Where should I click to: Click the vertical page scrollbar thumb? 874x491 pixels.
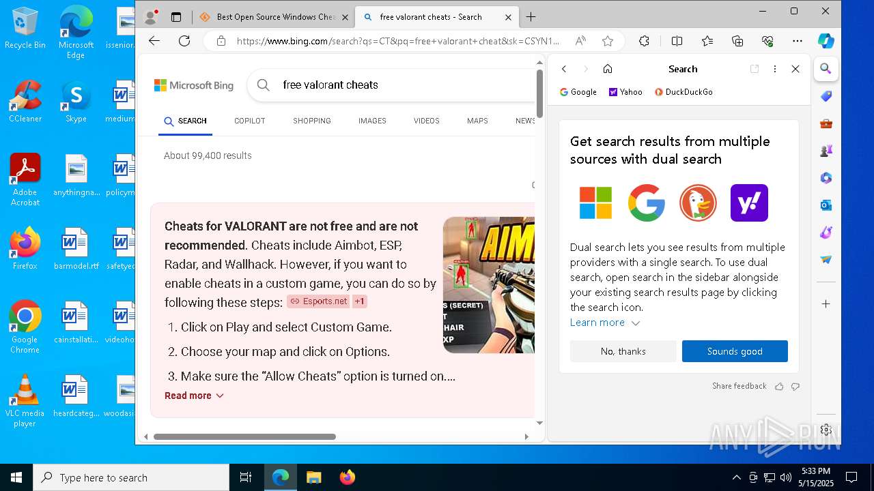539,93
